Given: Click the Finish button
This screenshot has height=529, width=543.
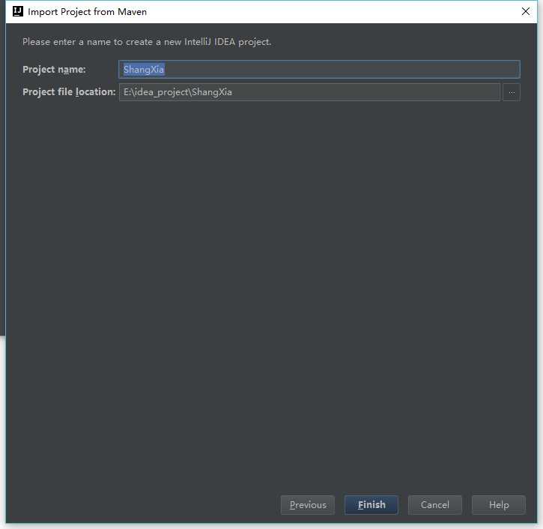Looking at the screenshot, I should [x=371, y=505].
